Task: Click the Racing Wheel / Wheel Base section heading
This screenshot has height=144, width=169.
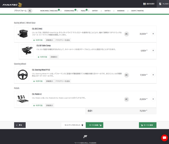Action: coord(25,23)
